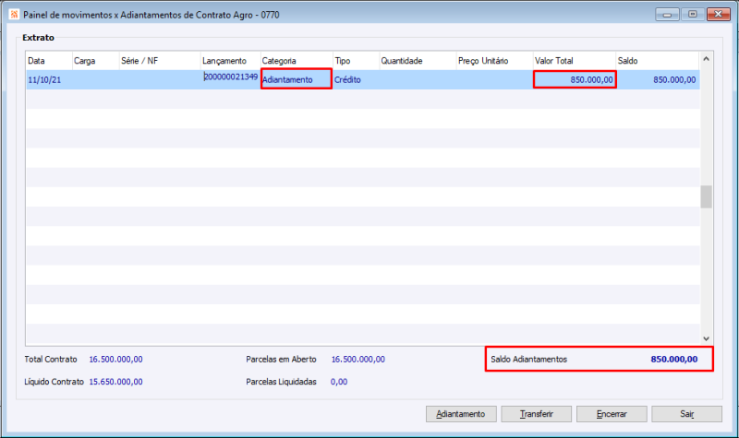
Task: Click the Carga column header
Action: (96, 61)
